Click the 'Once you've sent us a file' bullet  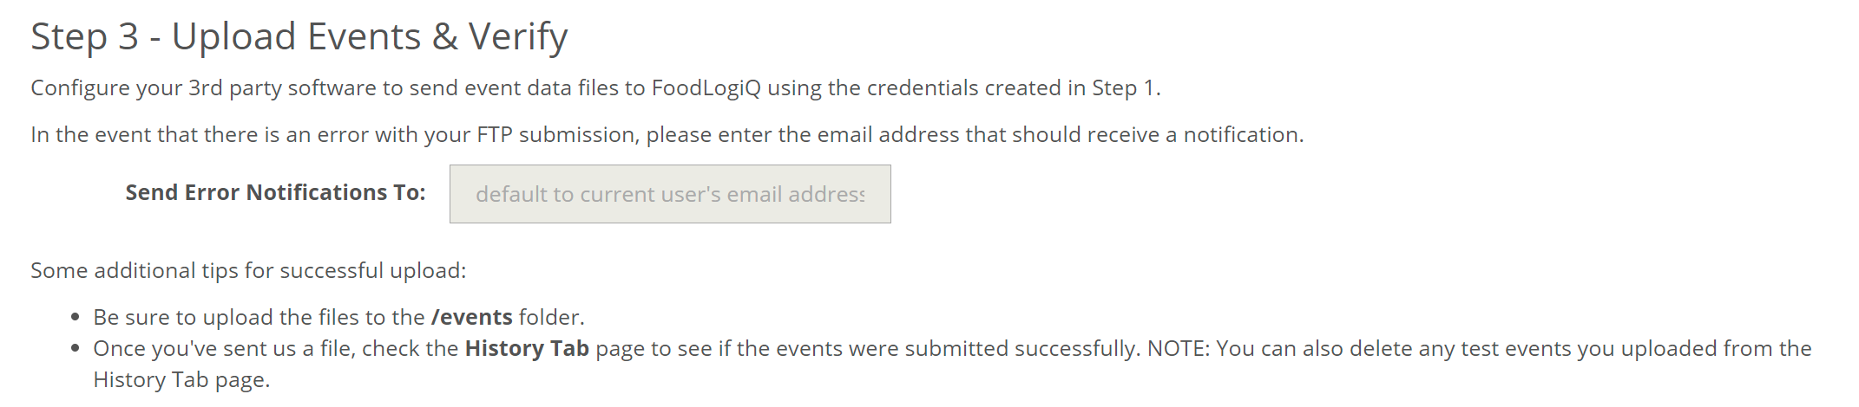[952, 364]
